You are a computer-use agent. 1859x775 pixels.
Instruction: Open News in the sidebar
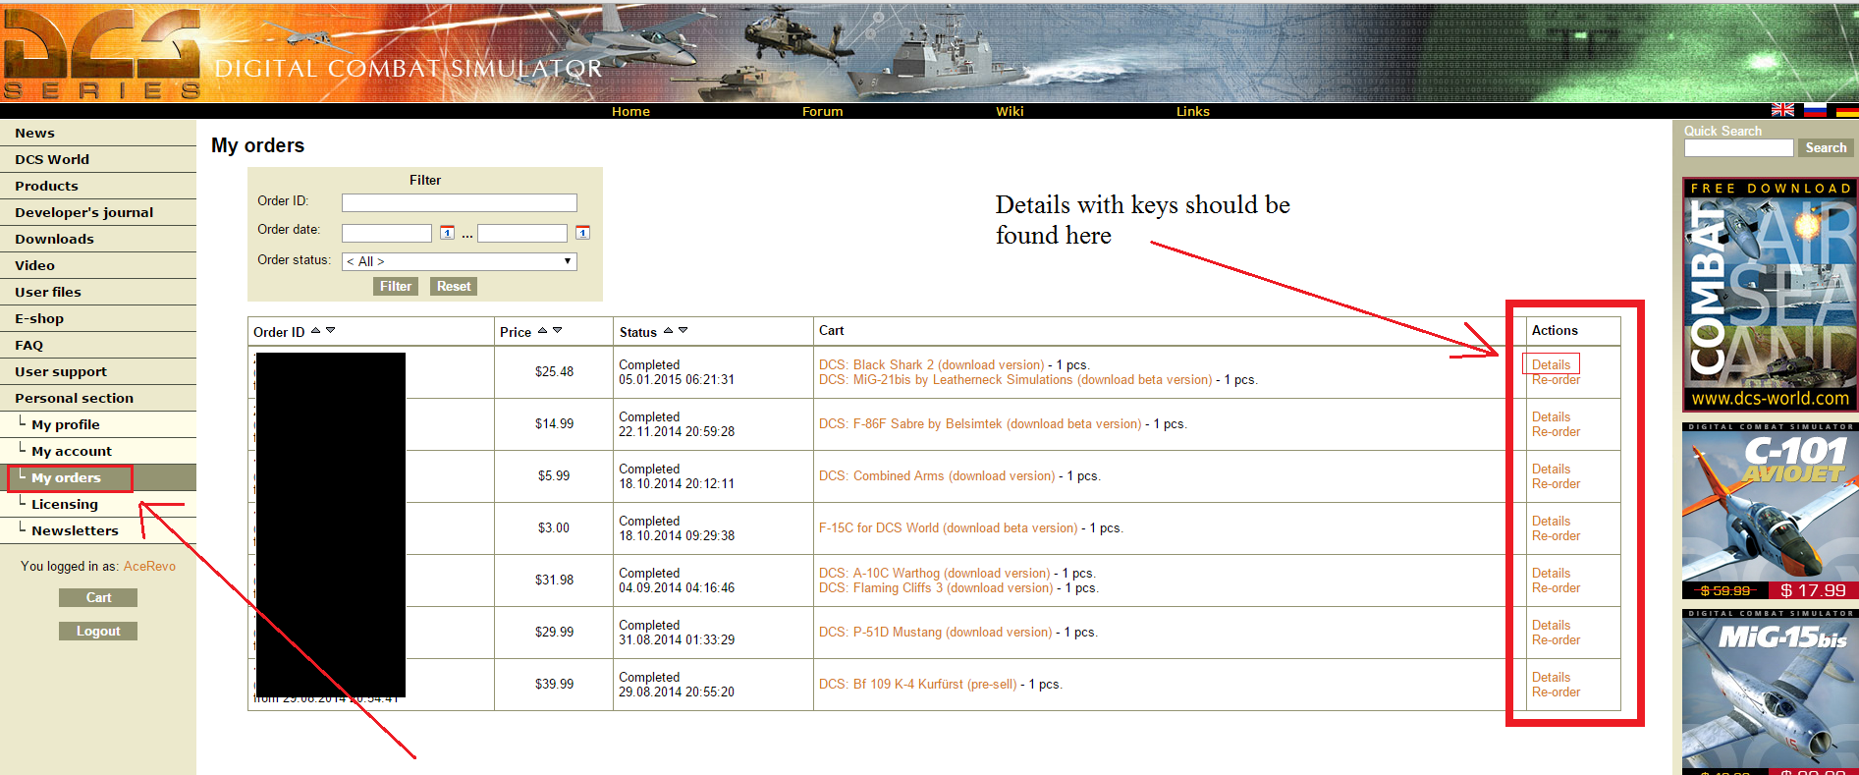click(98, 133)
